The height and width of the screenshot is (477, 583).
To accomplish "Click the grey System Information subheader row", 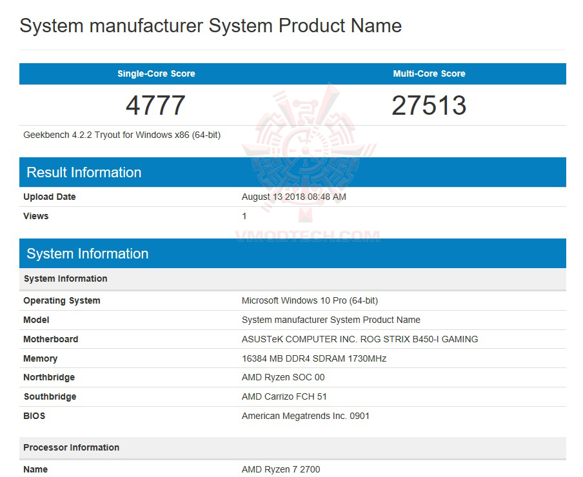I will 293,278.
